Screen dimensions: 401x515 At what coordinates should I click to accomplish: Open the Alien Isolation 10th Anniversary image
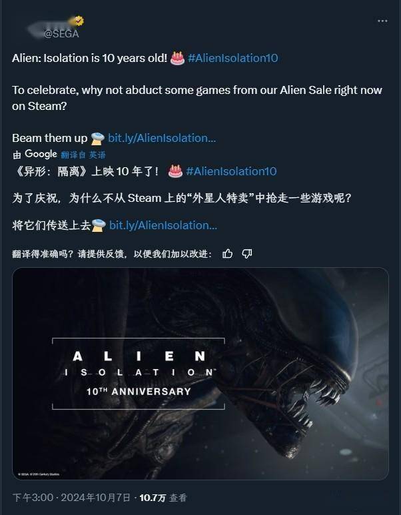(x=200, y=374)
